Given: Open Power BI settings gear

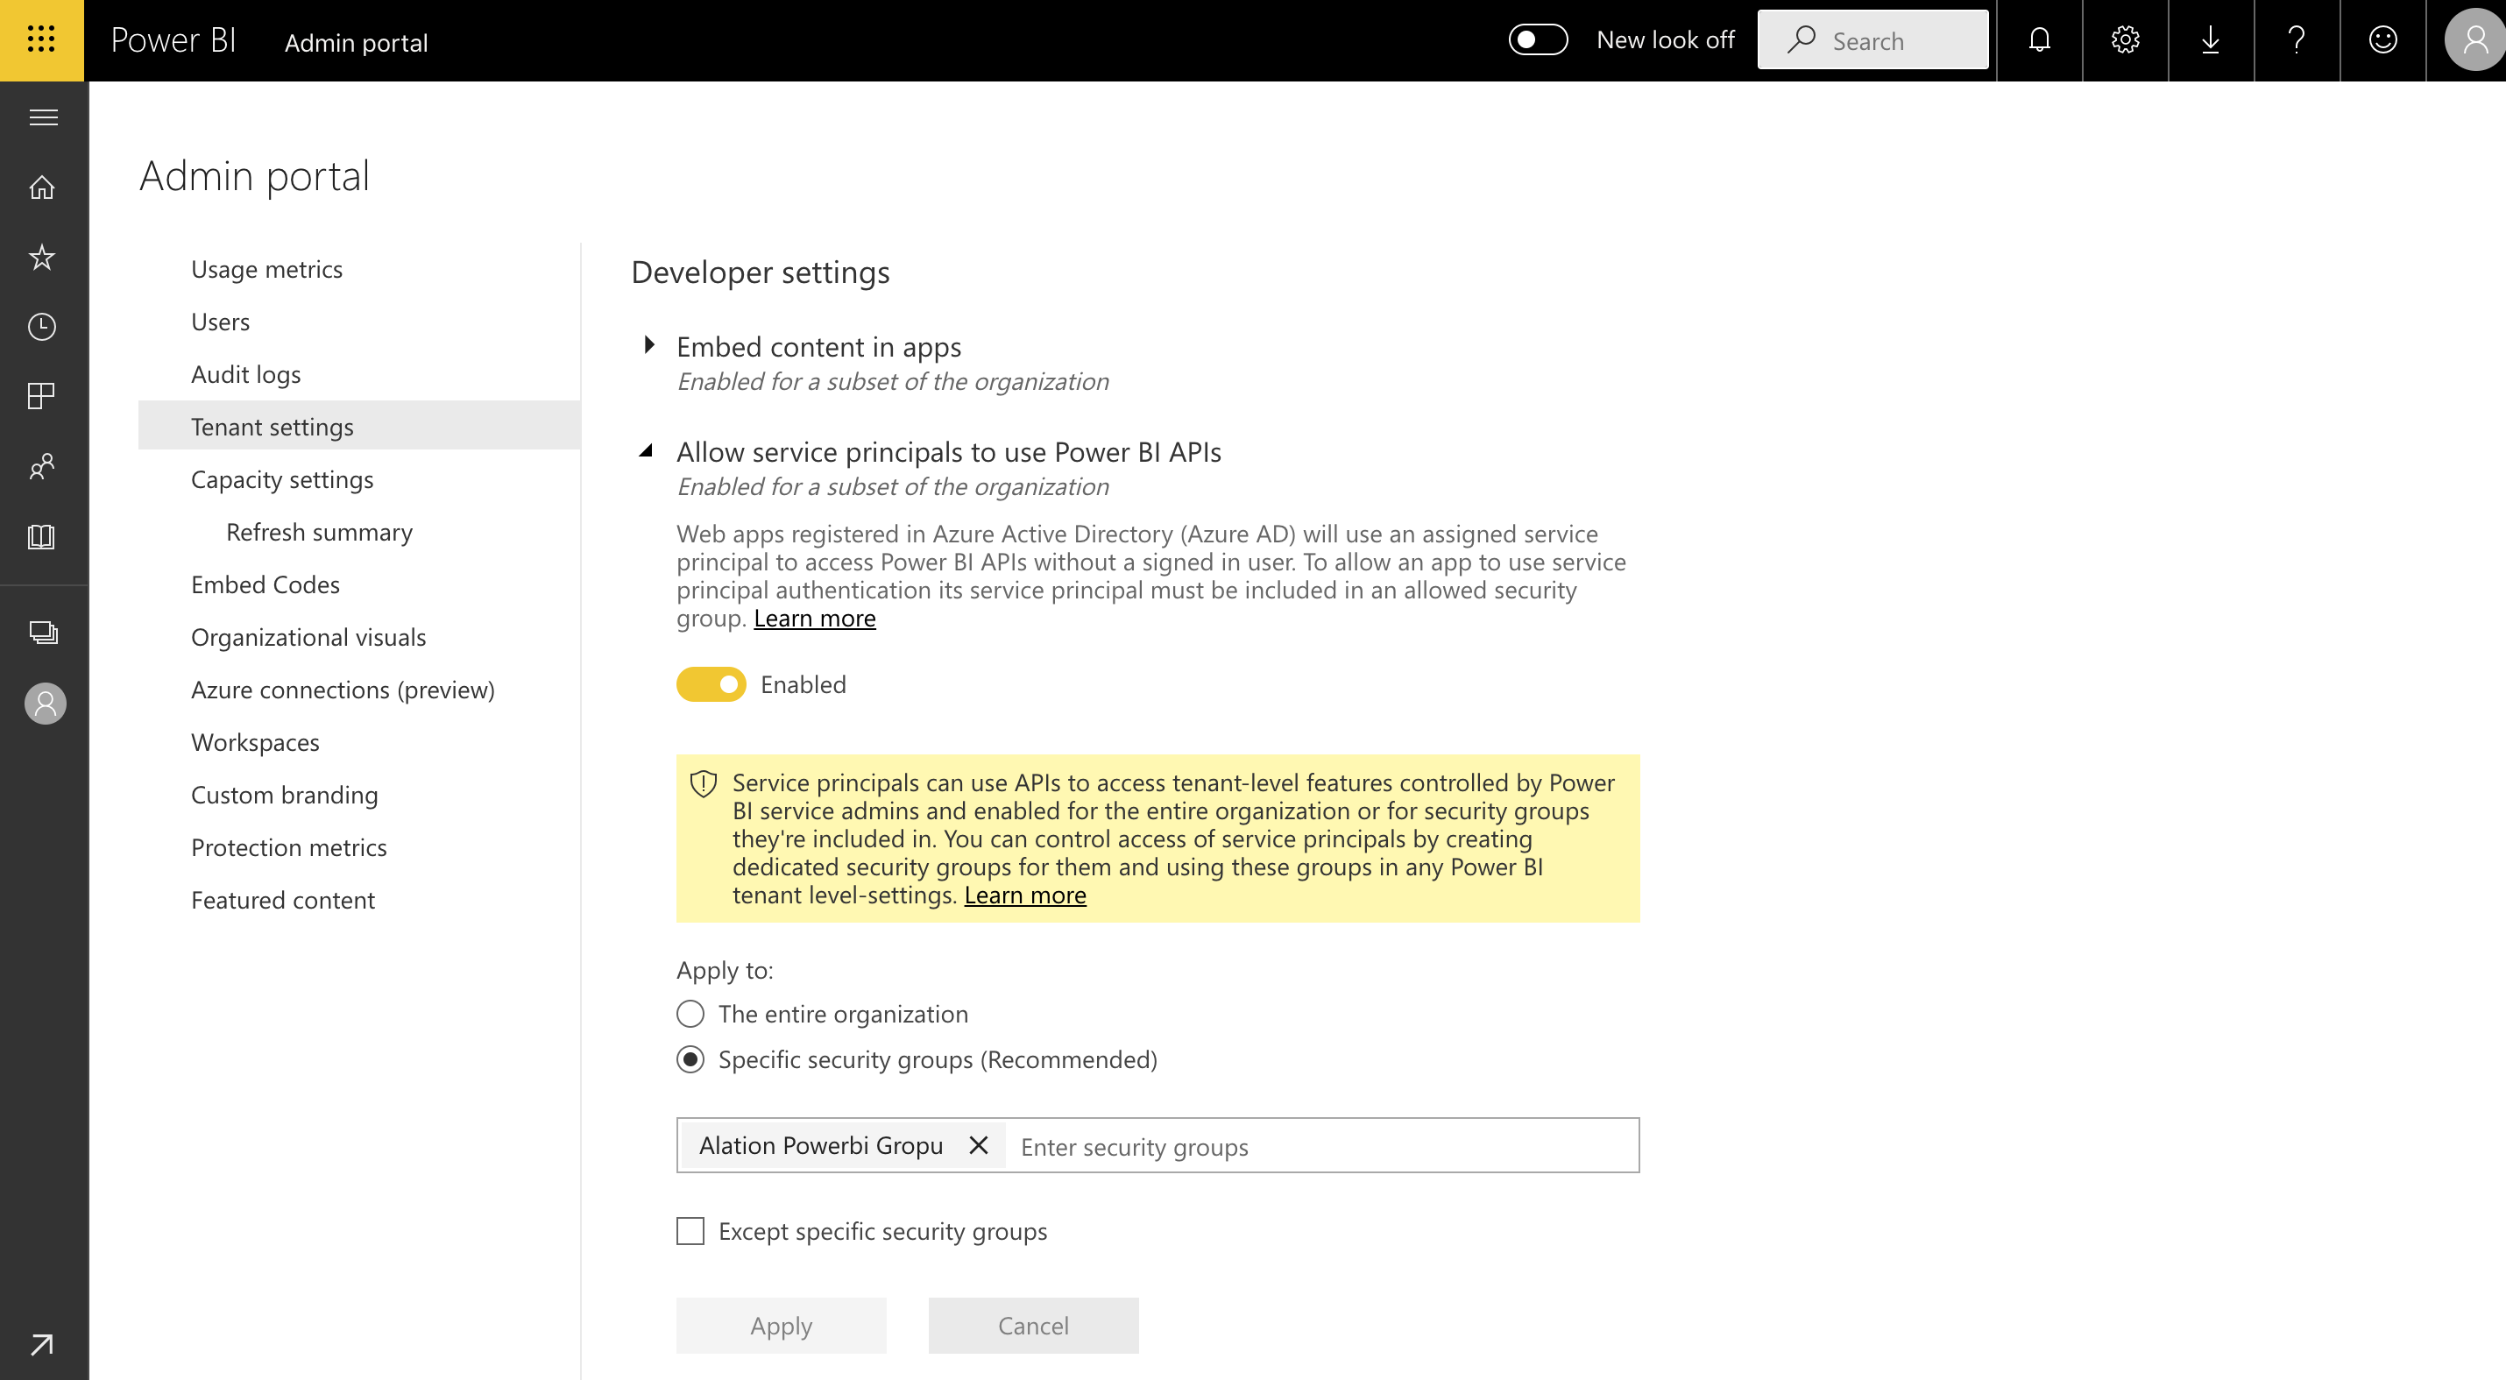Looking at the screenshot, I should 2125,40.
